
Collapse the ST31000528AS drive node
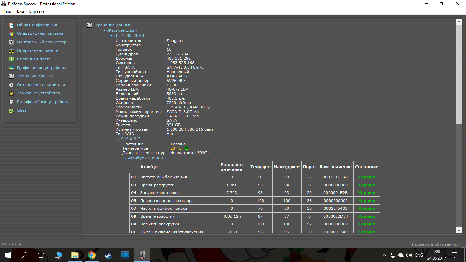click(x=111, y=35)
